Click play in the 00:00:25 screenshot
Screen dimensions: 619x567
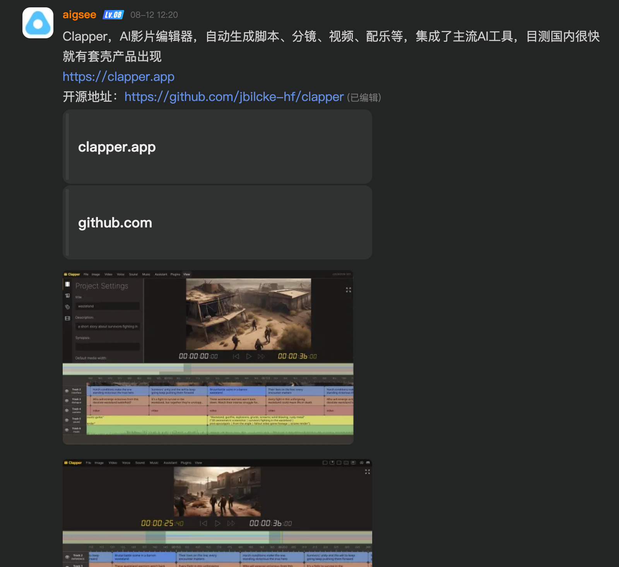pyautogui.click(x=218, y=523)
